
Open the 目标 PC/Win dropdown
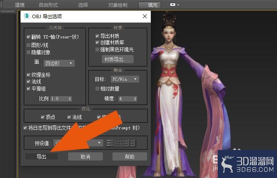[125, 79]
